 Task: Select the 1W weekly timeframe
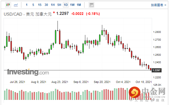click(x=72, y=5)
